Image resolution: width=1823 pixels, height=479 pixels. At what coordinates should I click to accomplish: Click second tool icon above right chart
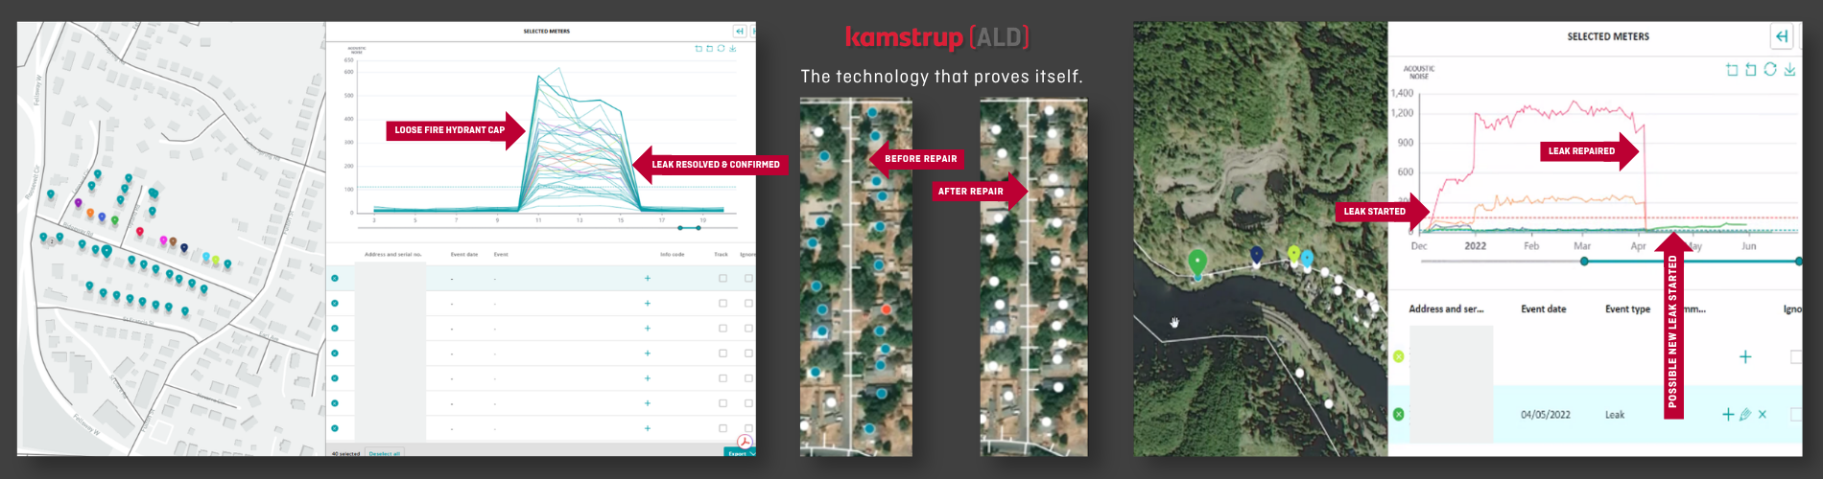1751,69
